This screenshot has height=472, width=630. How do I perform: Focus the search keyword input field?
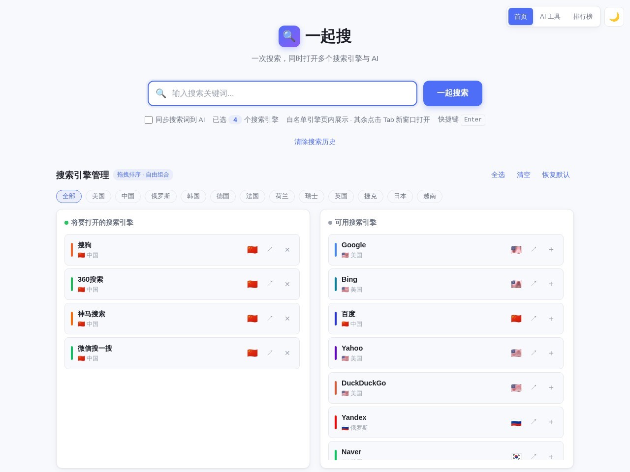[x=283, y=93]
